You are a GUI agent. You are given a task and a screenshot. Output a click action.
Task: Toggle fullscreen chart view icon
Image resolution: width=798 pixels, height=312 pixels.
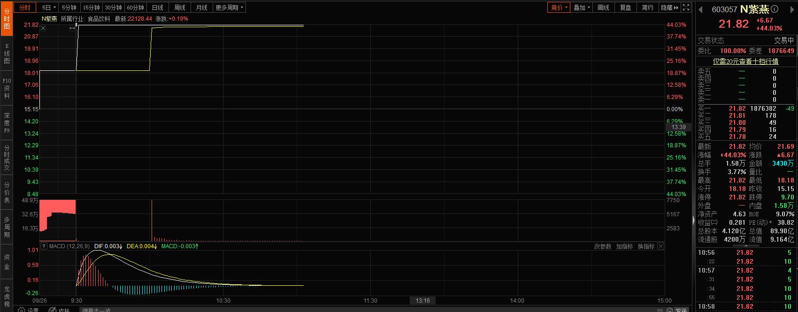[686, 8]
